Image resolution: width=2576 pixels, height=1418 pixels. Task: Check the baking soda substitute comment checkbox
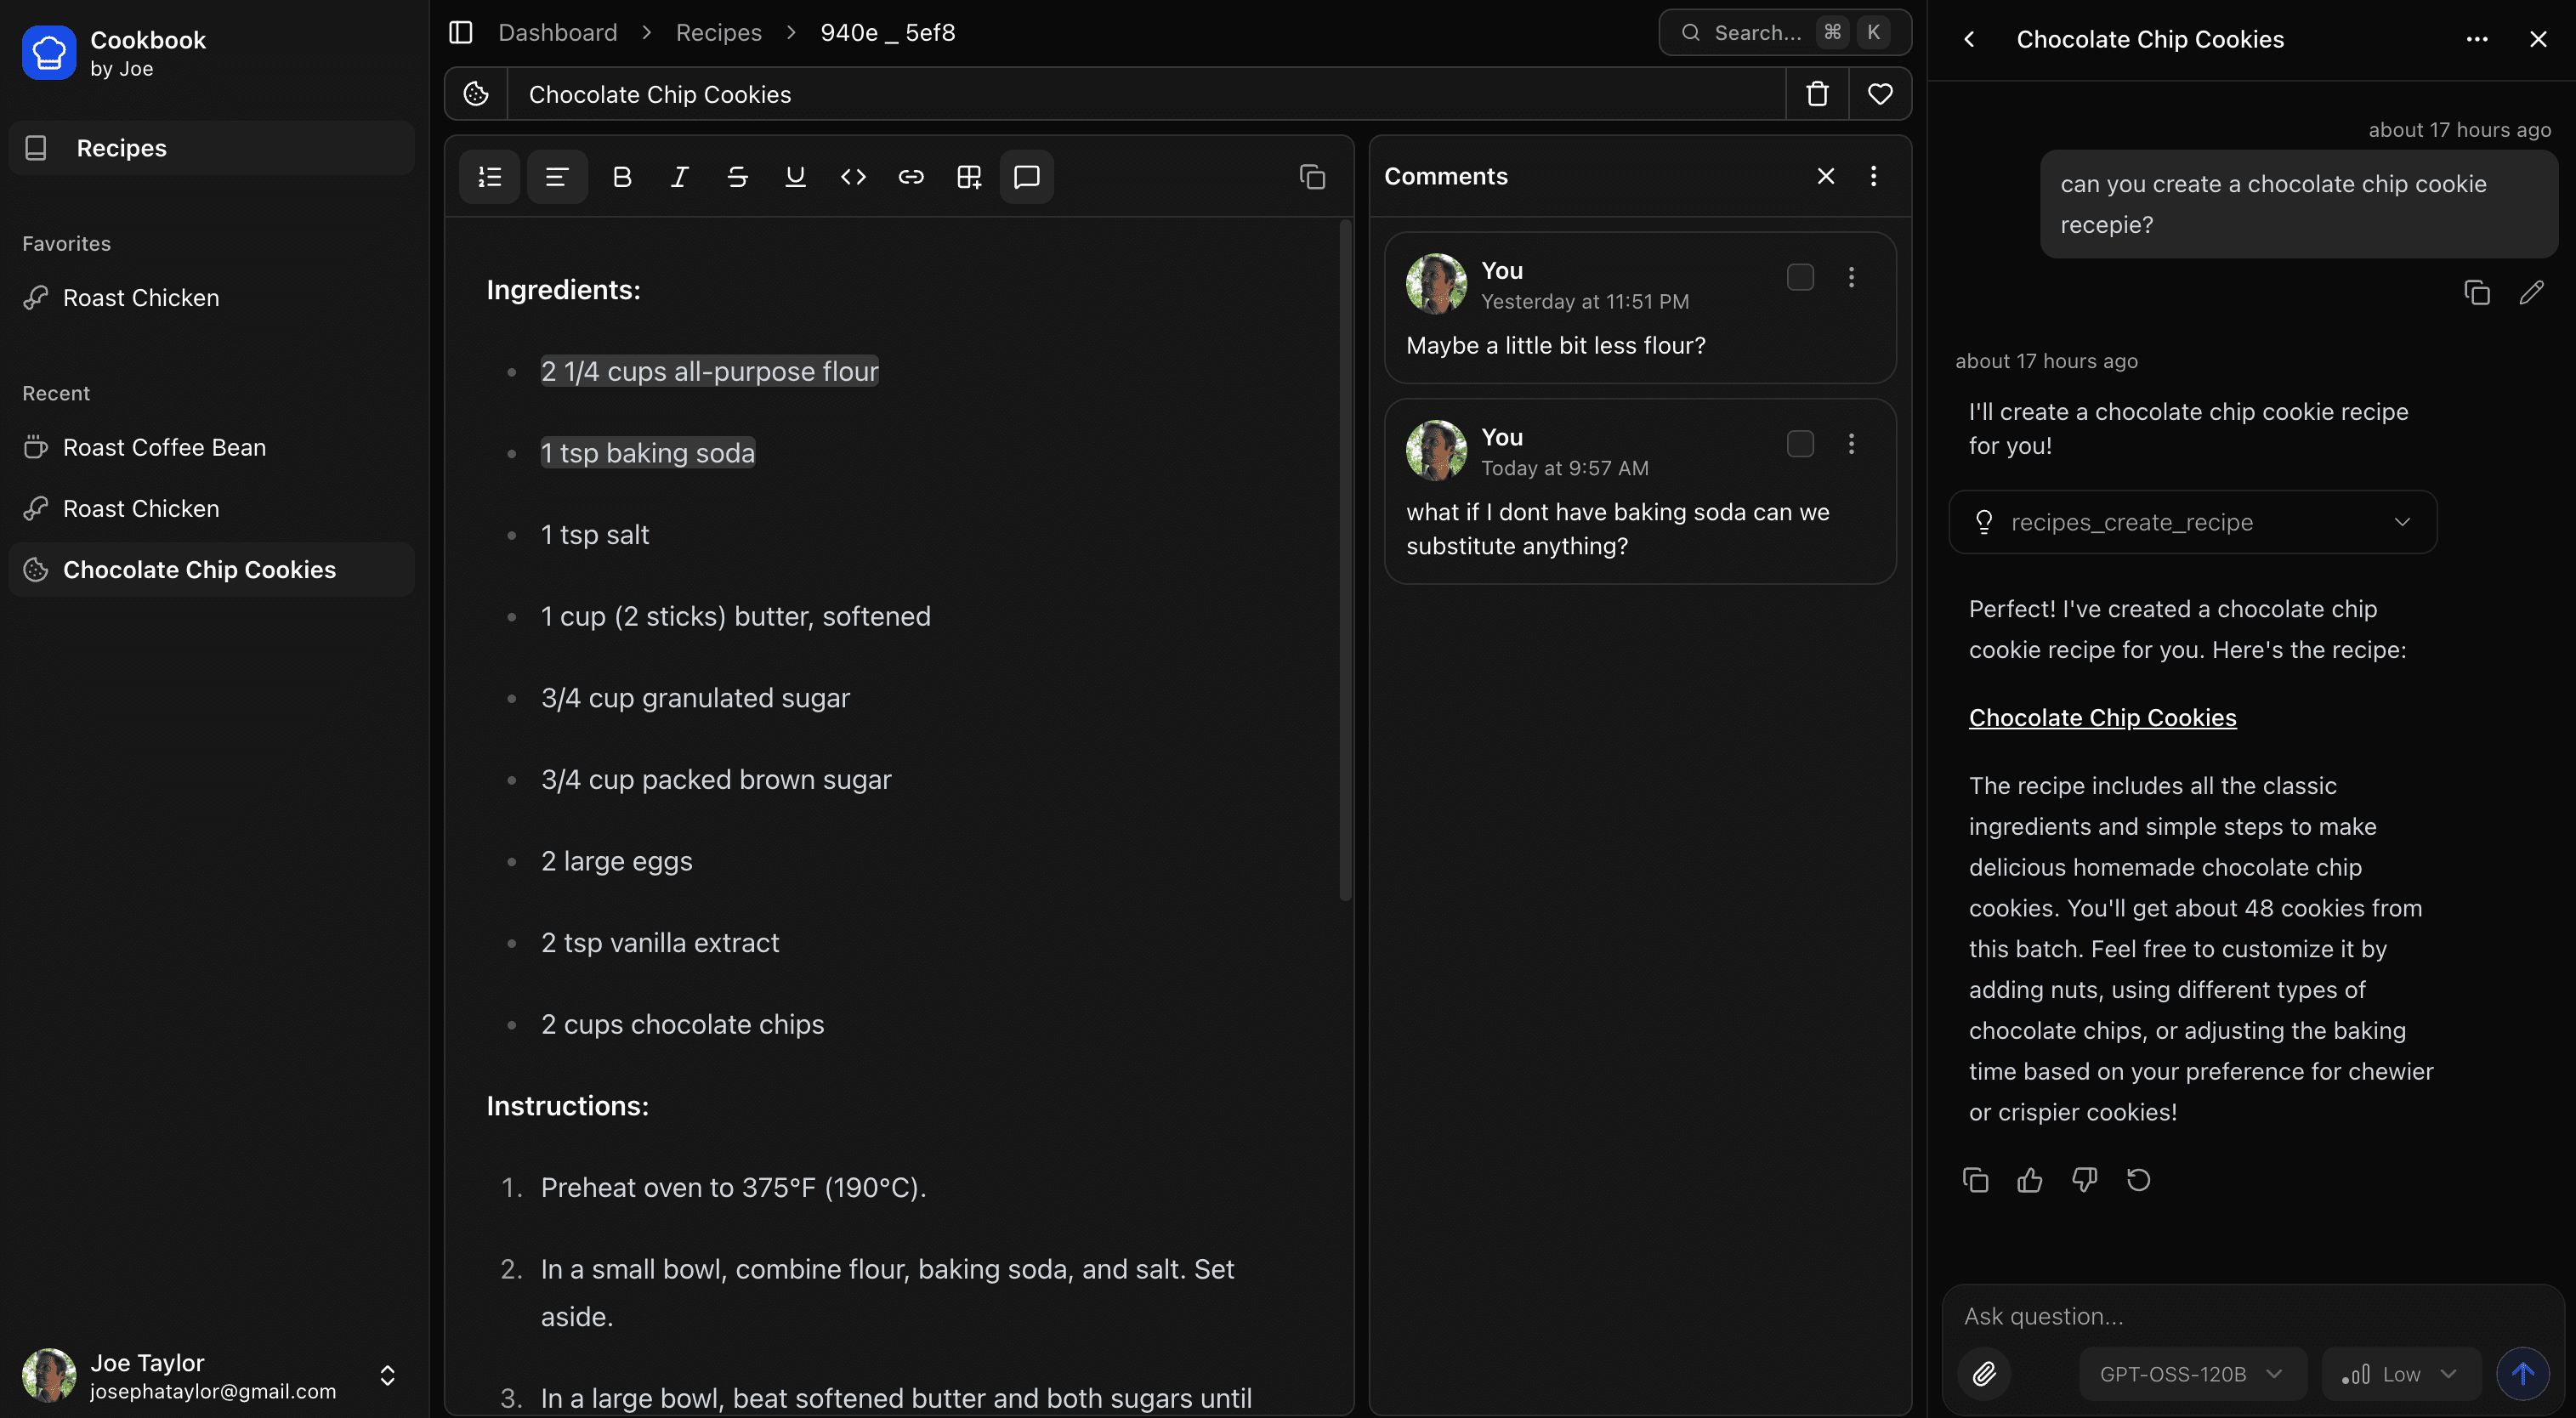point(1800,444)
